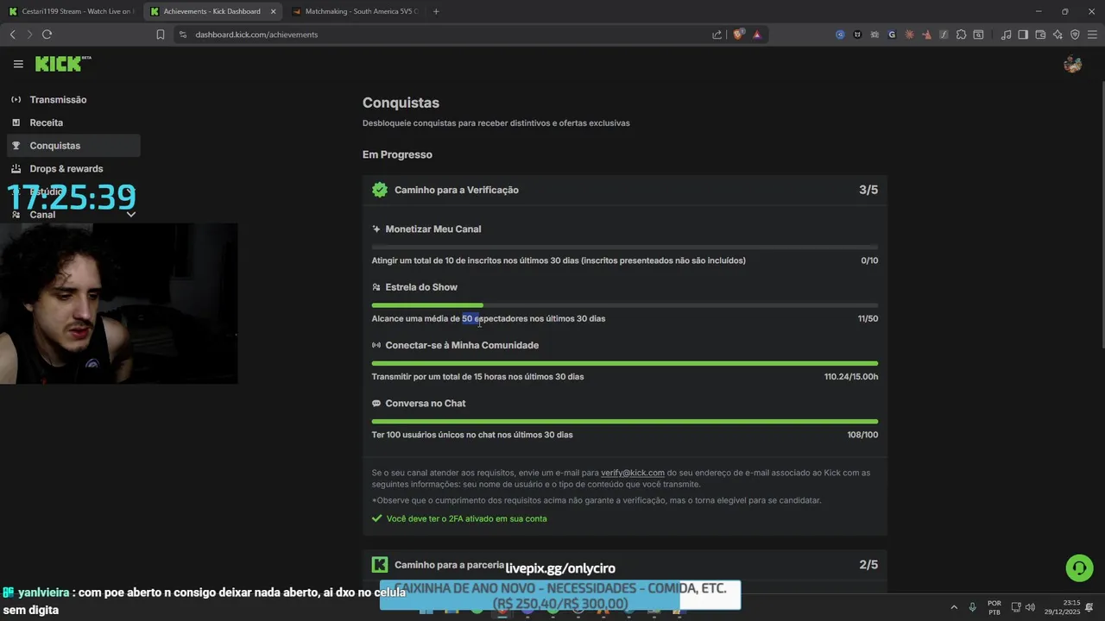Open the browser main menu
Screen dimensions: 1105x621
1092,34
